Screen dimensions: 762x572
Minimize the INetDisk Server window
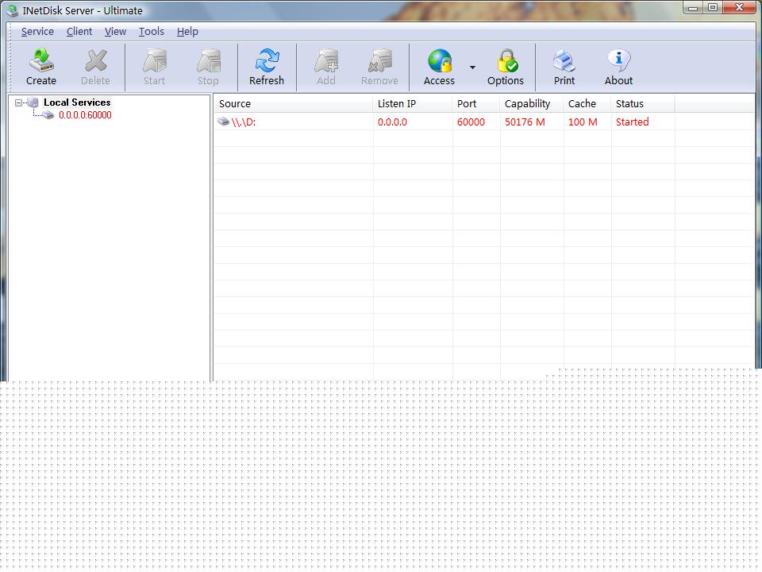(694, 7)
